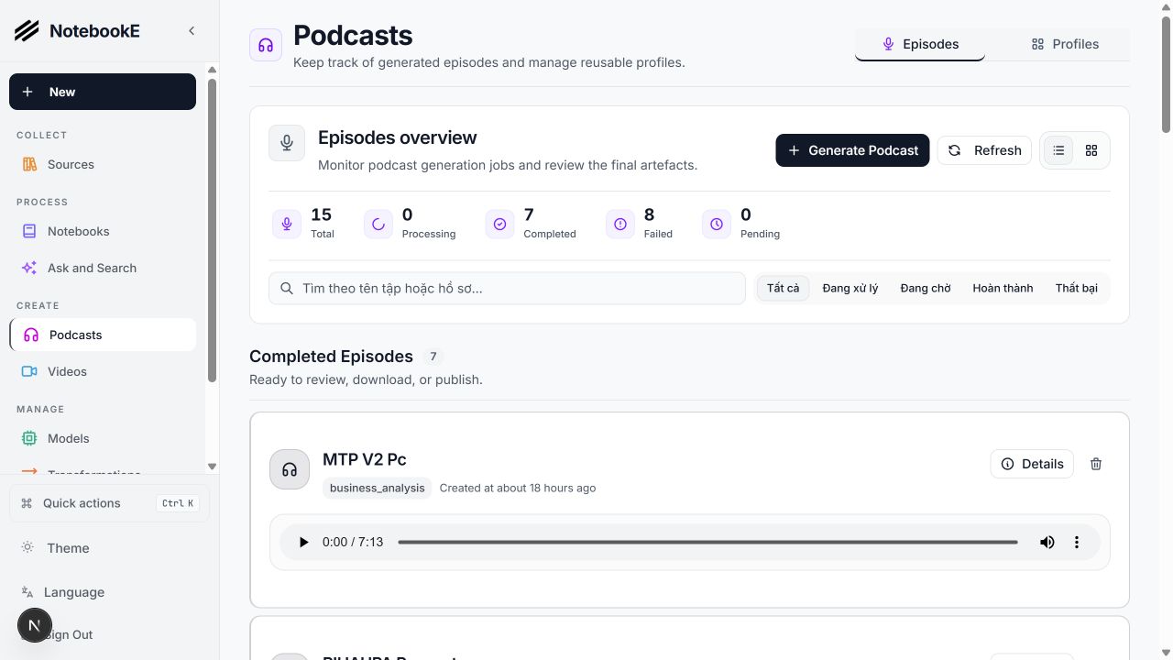1173x660 pixels.
Task: Seek within the MTP V2 Pc audio track
Action: point(707,543)
